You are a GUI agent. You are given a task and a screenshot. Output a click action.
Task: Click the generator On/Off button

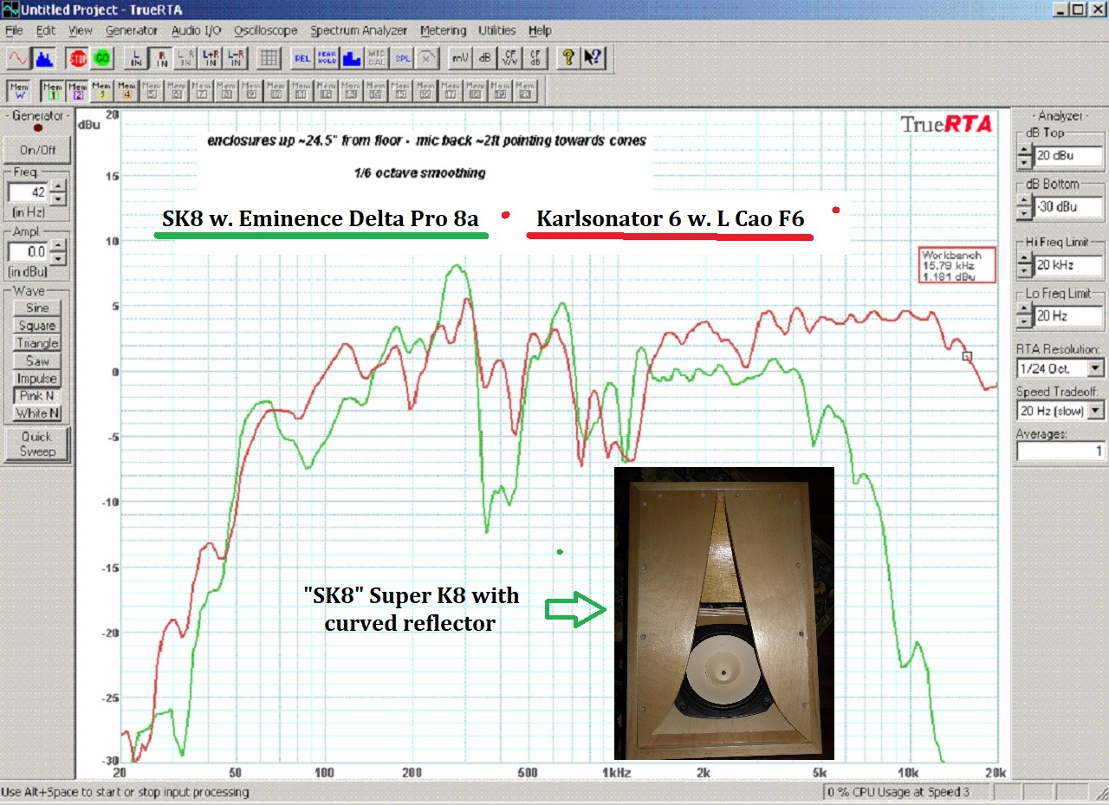37,150
